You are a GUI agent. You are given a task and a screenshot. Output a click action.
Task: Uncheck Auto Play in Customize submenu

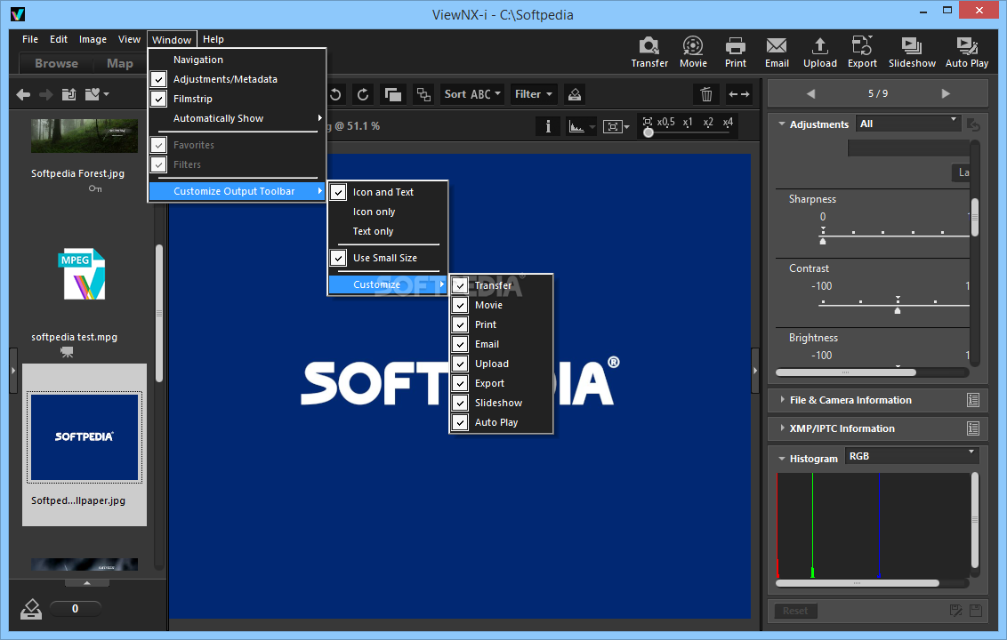[x=460, y=422]
